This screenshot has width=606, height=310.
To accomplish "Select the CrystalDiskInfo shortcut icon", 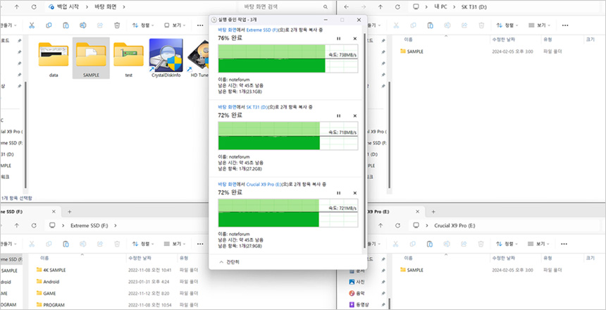I will (x=166, y=58).
